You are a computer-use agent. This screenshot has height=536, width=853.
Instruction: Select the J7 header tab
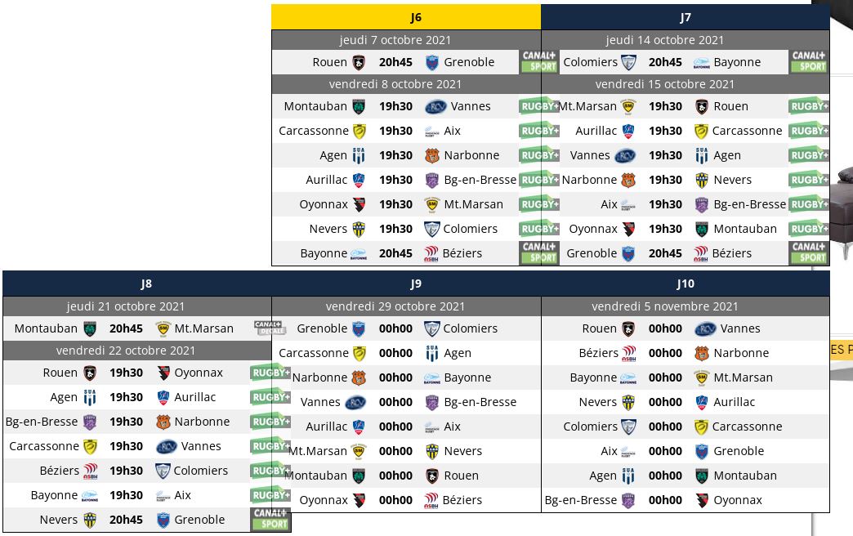pos(685,17)
